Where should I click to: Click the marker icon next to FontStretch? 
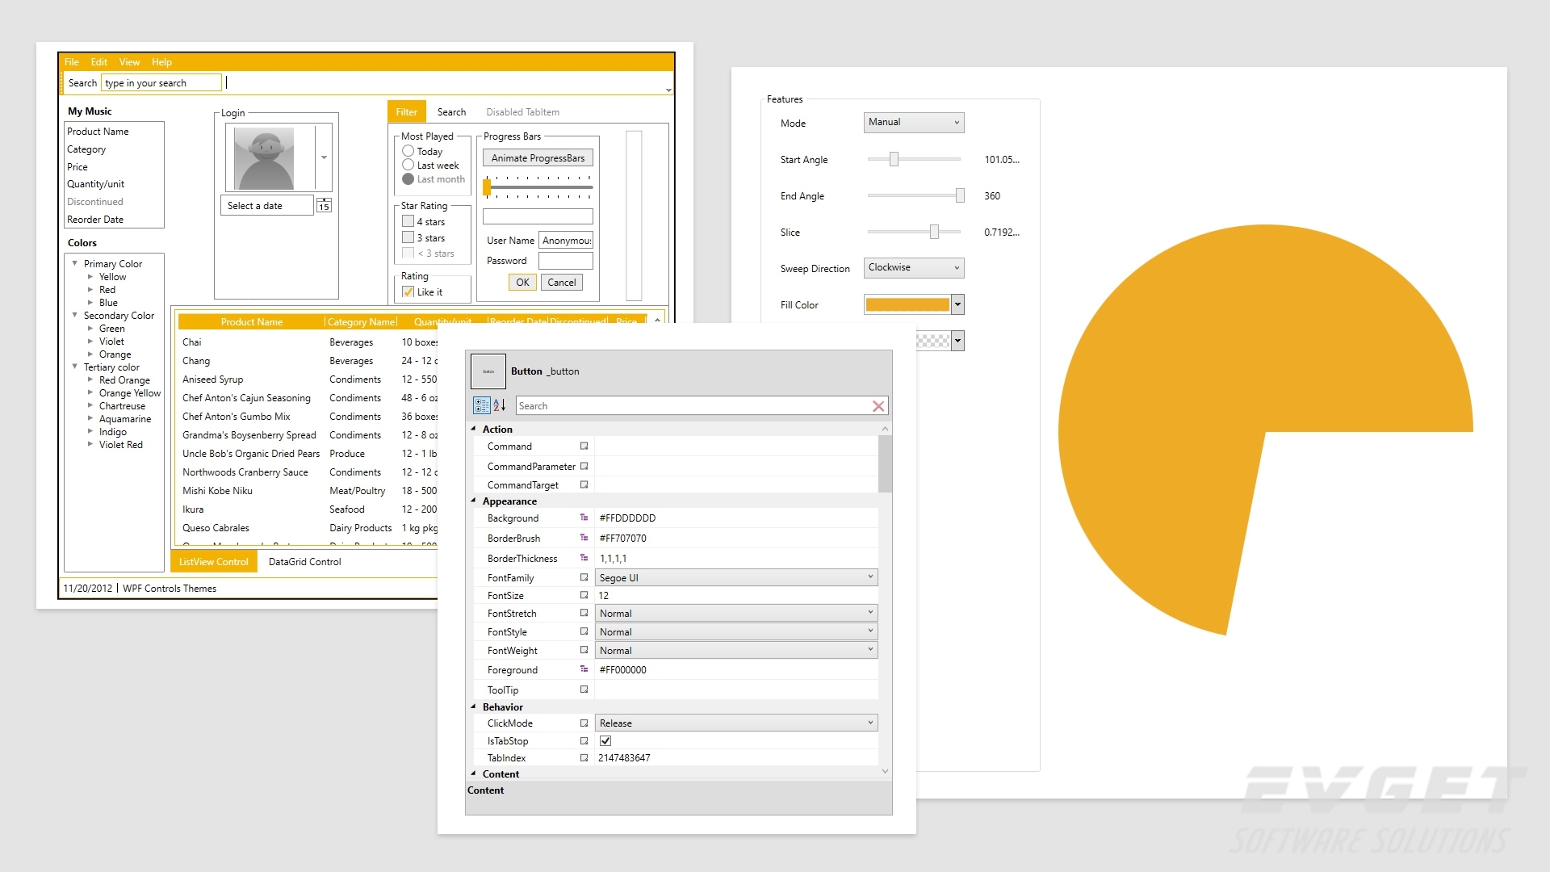pyautogui.click(x=584, y=613)
